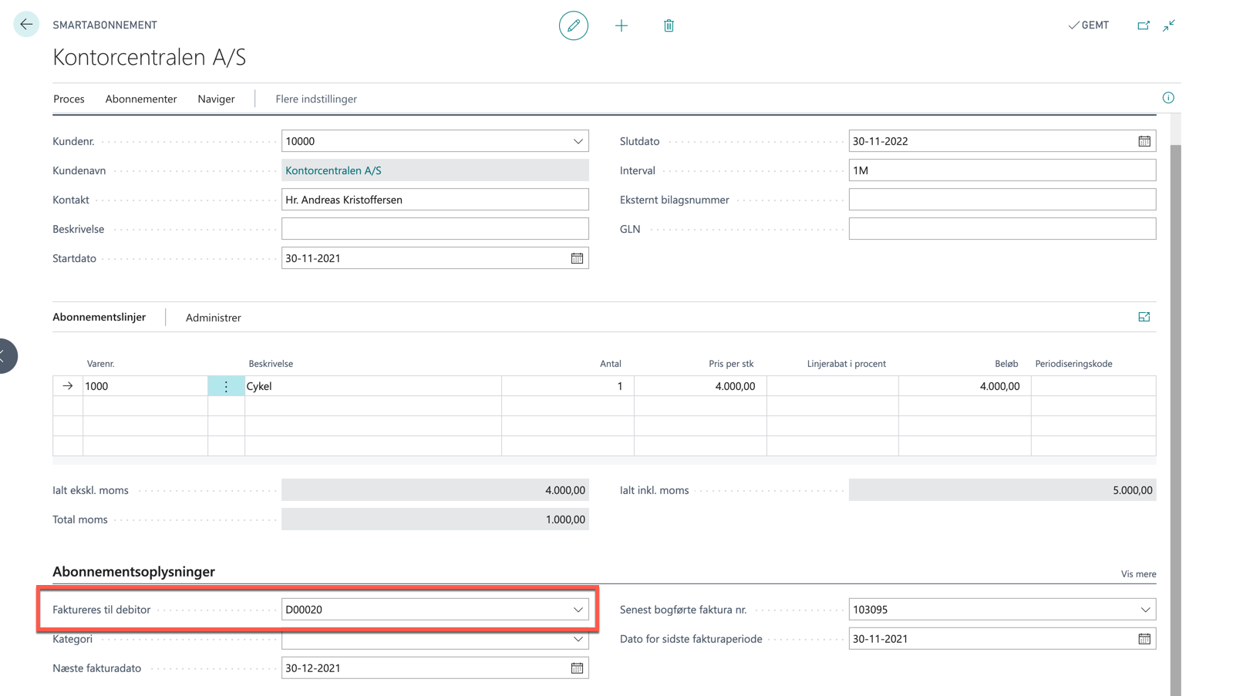The image size is (1233, 696).
Task: Click into the Kontakt field
Action: 435,200
